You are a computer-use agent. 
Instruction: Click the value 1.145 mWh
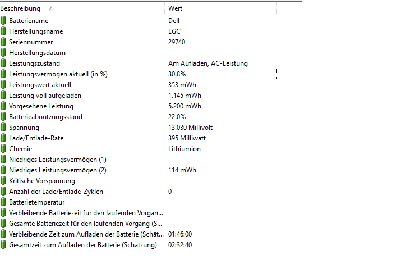click(184, 96)
